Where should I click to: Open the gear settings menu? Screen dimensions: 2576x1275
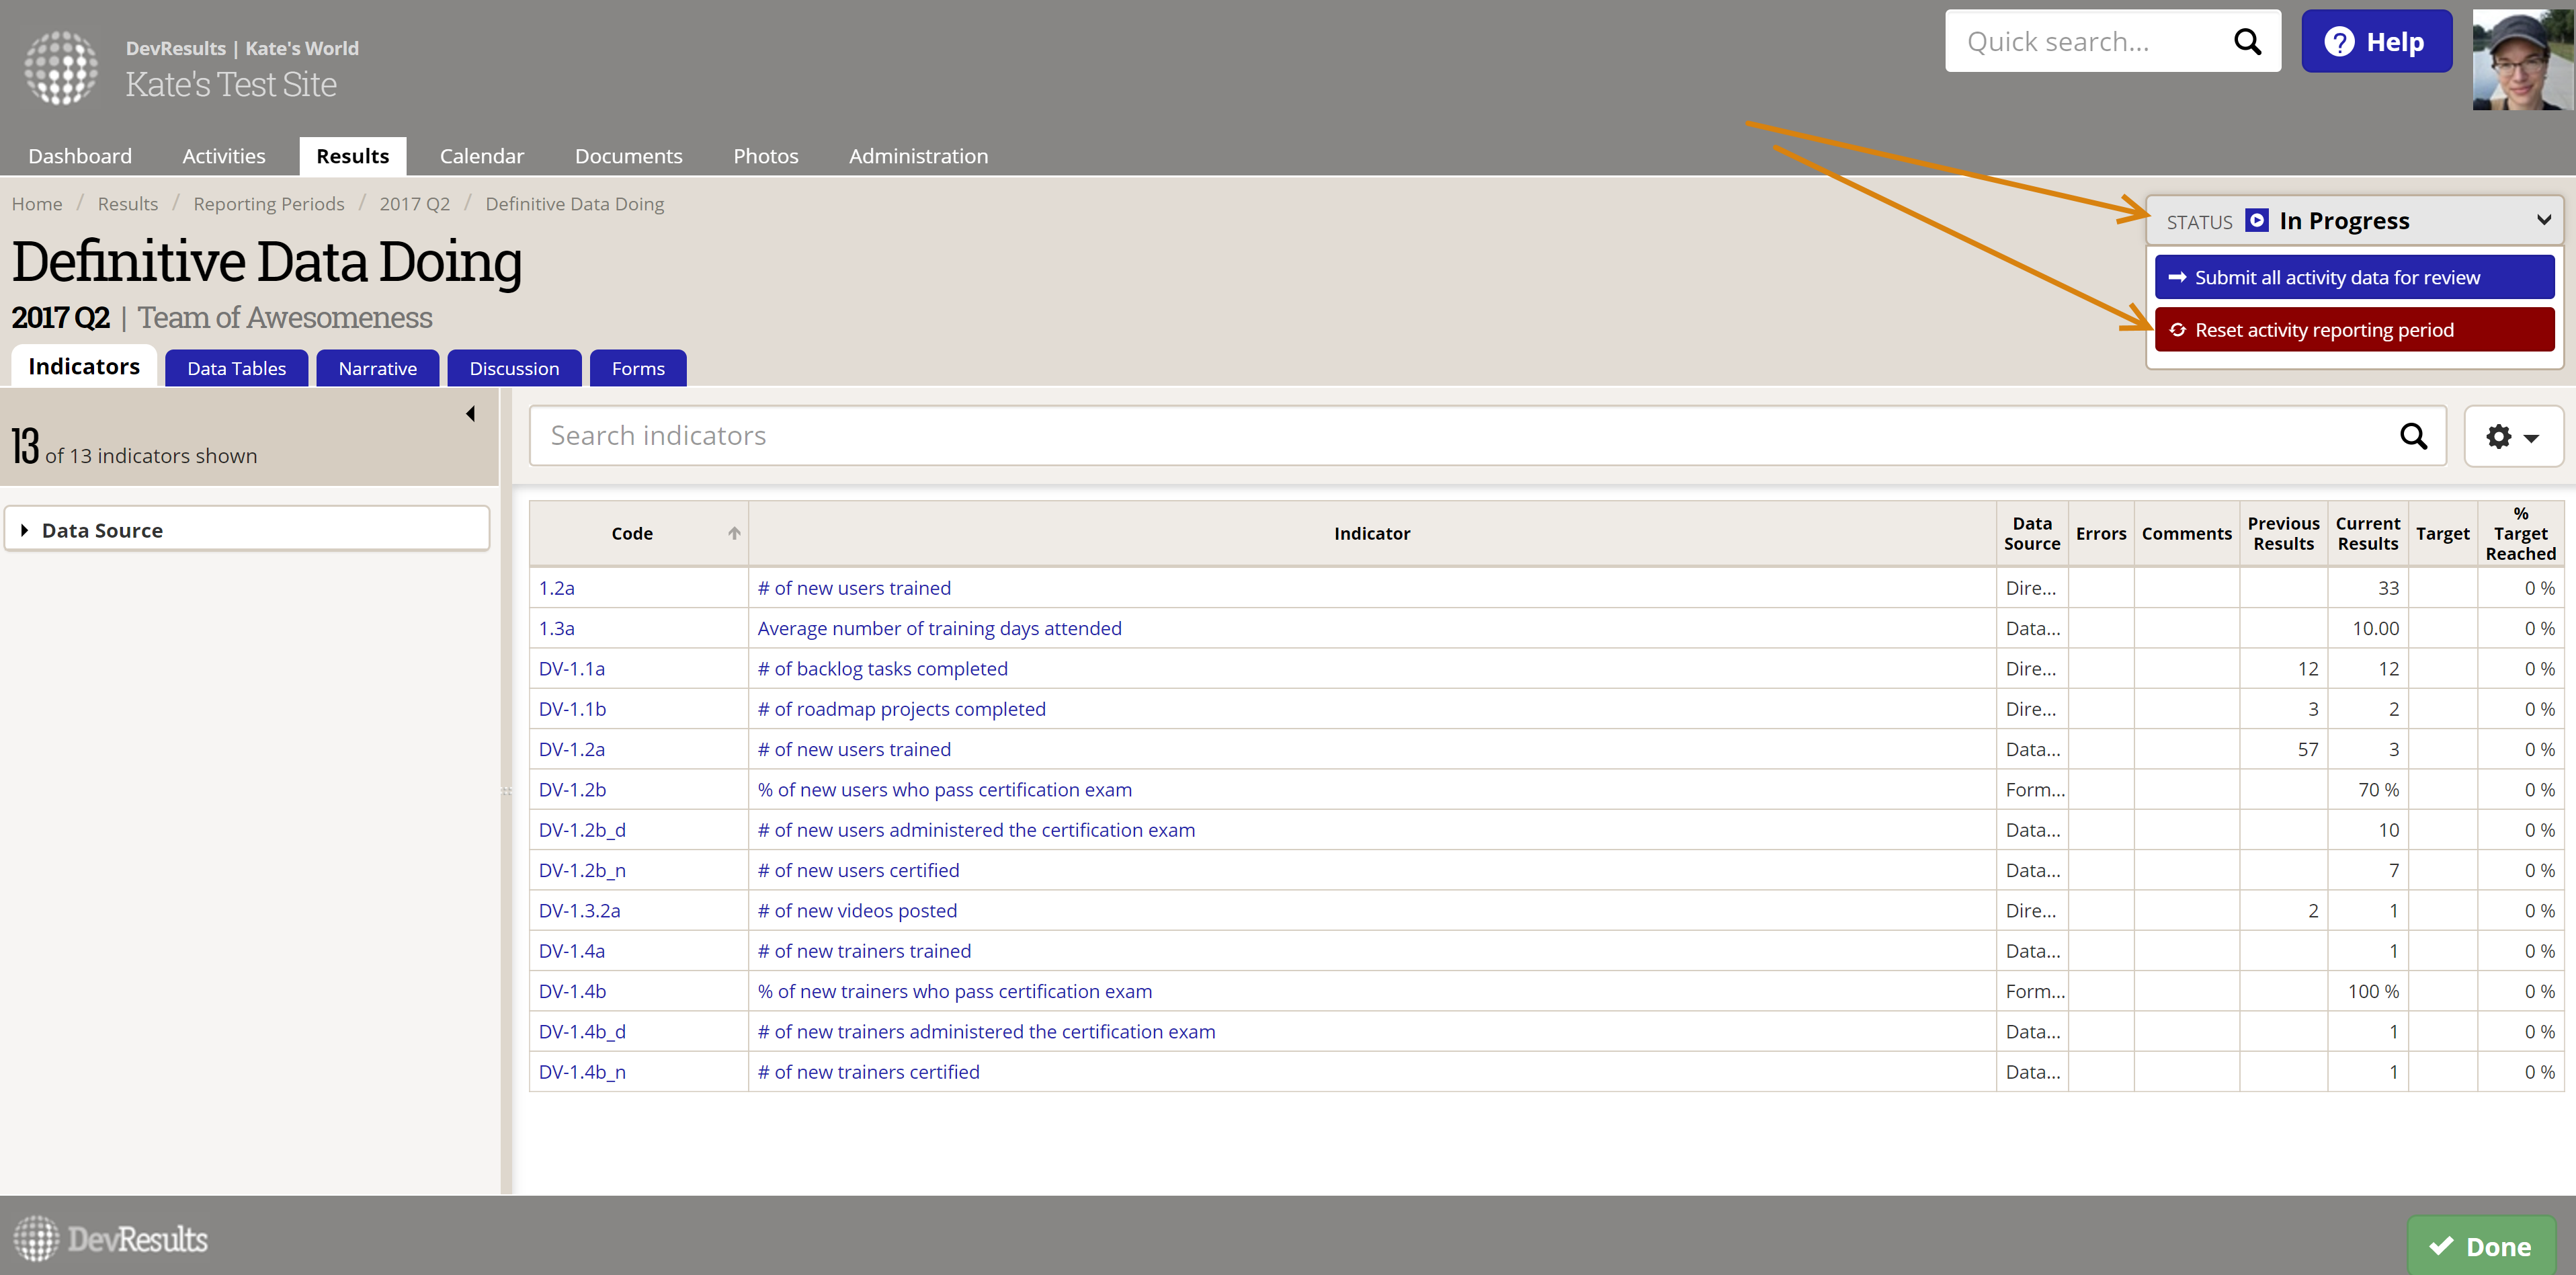2498,436
